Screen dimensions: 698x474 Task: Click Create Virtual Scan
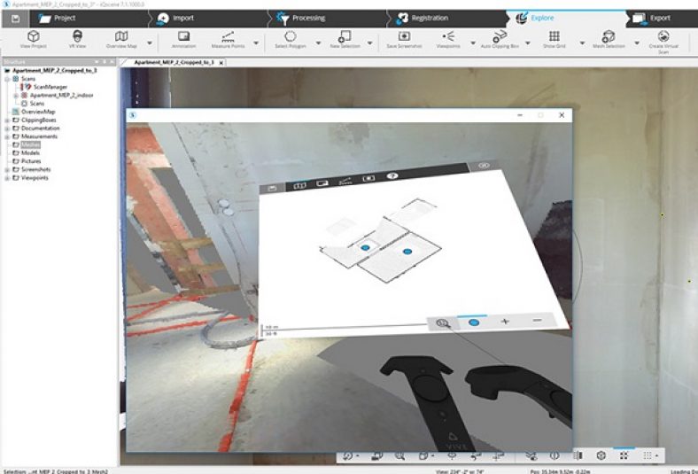tap(663, 42)
